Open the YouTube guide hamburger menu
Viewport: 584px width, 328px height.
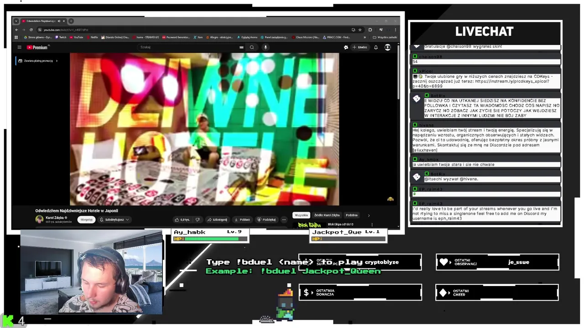pyautogui.click(x=19, y=47)
